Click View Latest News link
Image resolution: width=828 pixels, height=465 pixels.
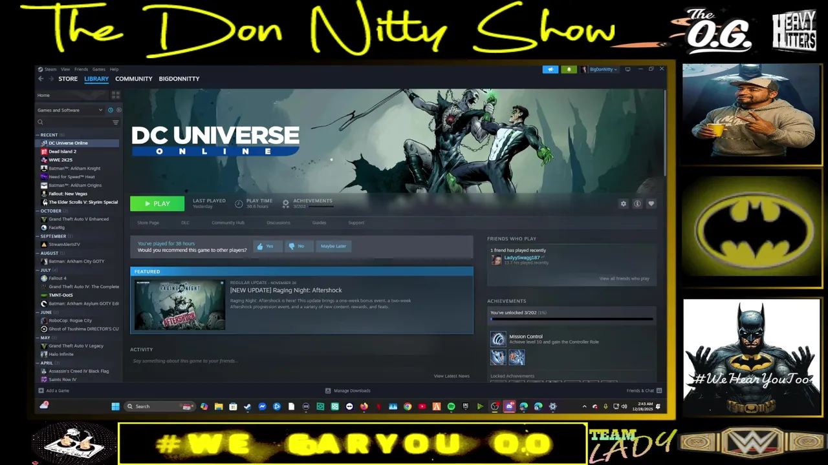click(452, 376)
